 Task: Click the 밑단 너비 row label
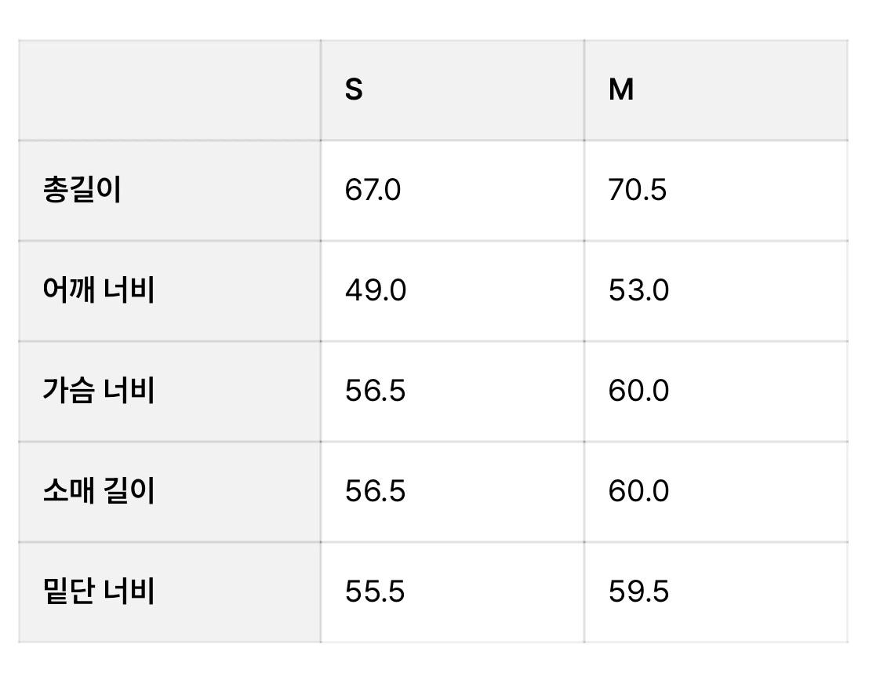(99, 591)
